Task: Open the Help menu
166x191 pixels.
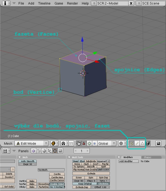Action: 85,3
